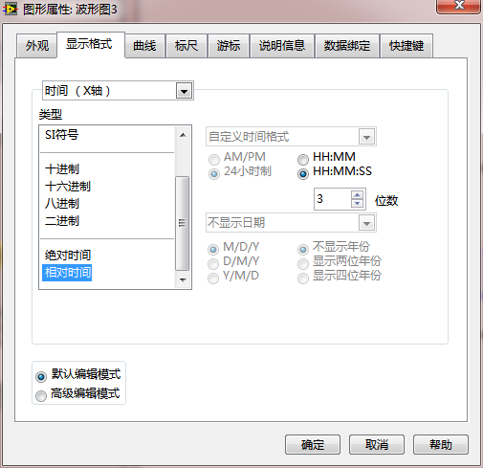This screenshot has height=468, width=483.
Task: Select 高级编辑模式 radio button
Action: (41, 396)
